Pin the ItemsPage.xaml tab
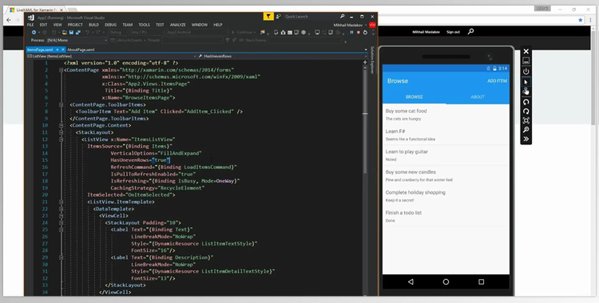Screen dimensions: 599x303 pos(58,49)
